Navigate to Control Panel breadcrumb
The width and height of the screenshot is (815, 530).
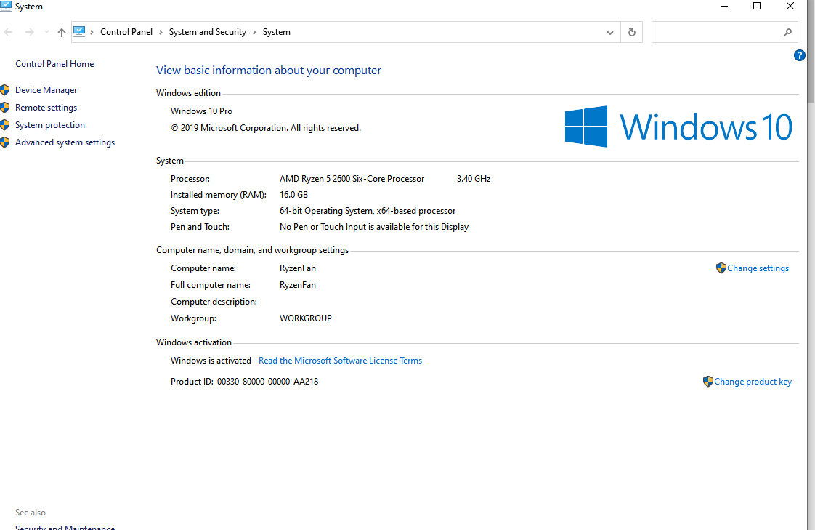(x=126, y=32)
